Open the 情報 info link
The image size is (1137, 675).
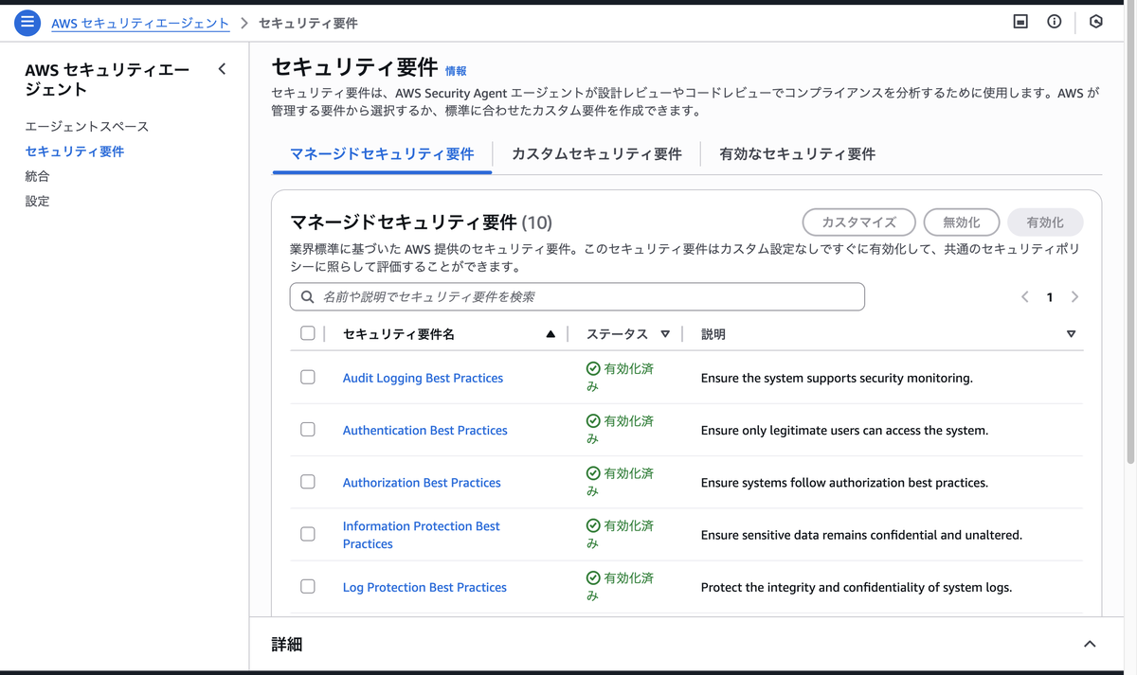(456, 71)
